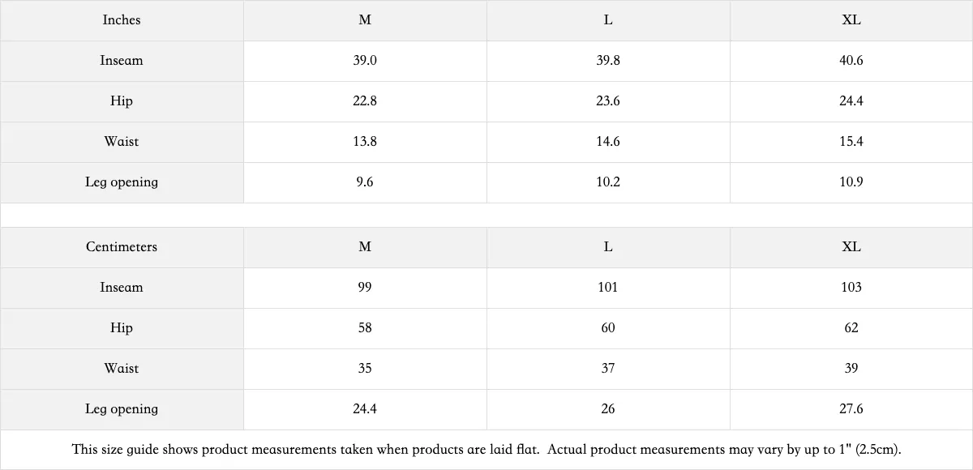The height and width of the screenshot is (470, 973).
Task: Click inches Leg opening value 10.9
Action: (x=851, y=182)
